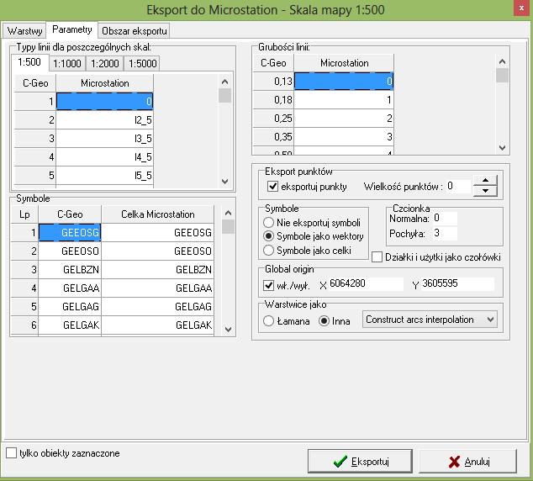
Task: Click the Wielkość punktów input field
Action: point(457,187)
